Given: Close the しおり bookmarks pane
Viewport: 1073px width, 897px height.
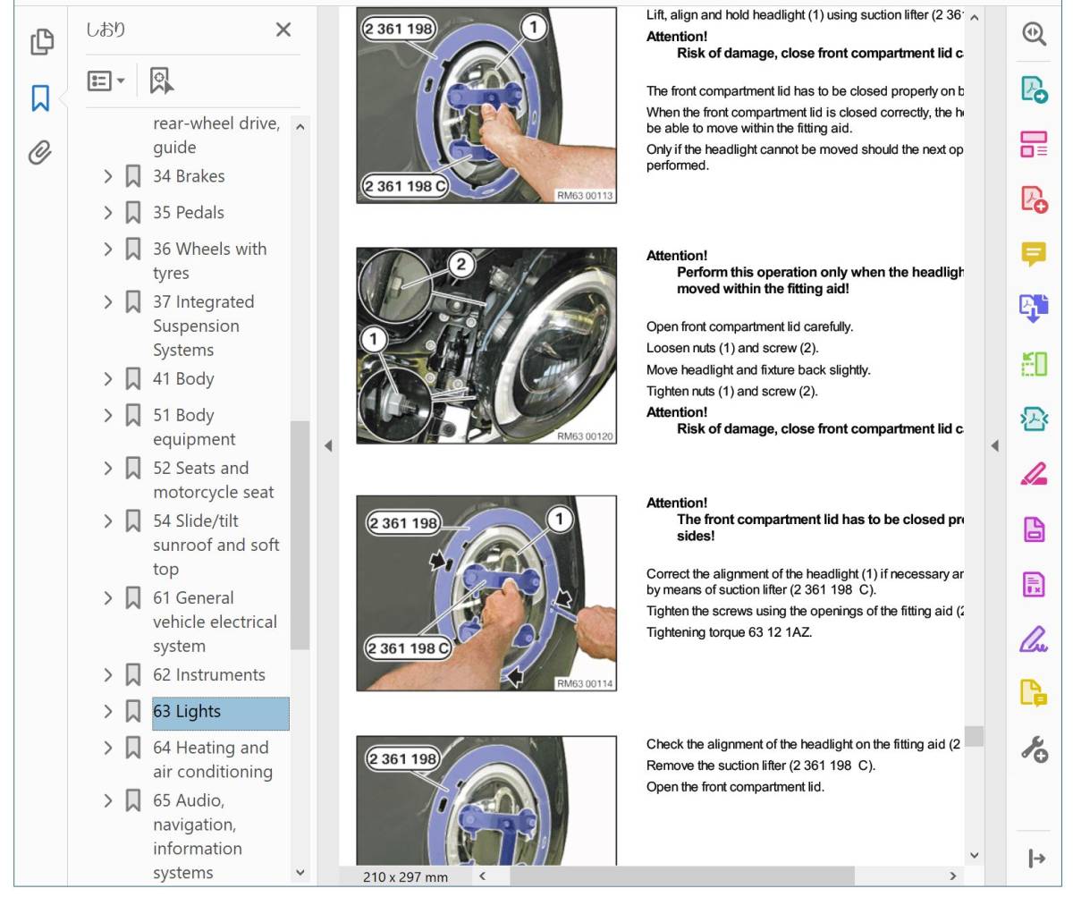Looking at the screenshot, I should [x=283, y=30].
